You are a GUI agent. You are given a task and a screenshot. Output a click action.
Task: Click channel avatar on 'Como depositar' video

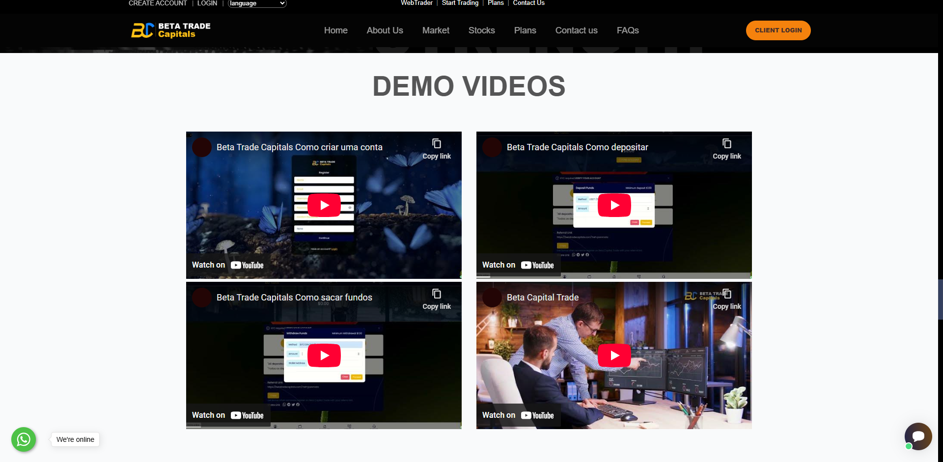pyautogui.click(x=492, y=147)
